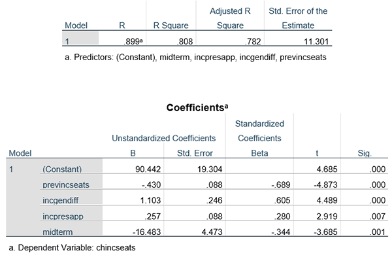Screen dimensions: 392x261
Task: Click the incpresapp row label
Action: click(63, 217)
